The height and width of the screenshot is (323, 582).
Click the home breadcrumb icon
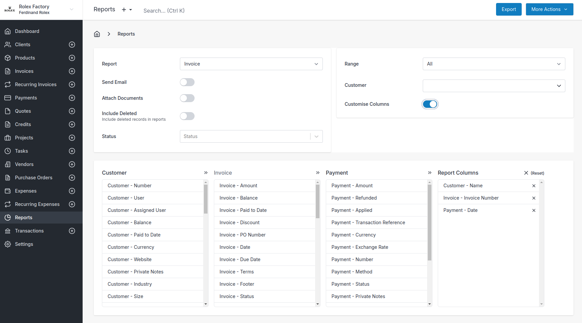97,34
